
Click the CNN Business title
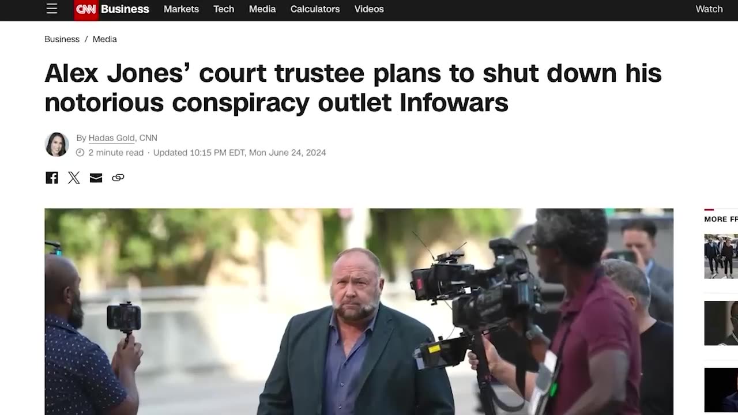pos(125,9)
